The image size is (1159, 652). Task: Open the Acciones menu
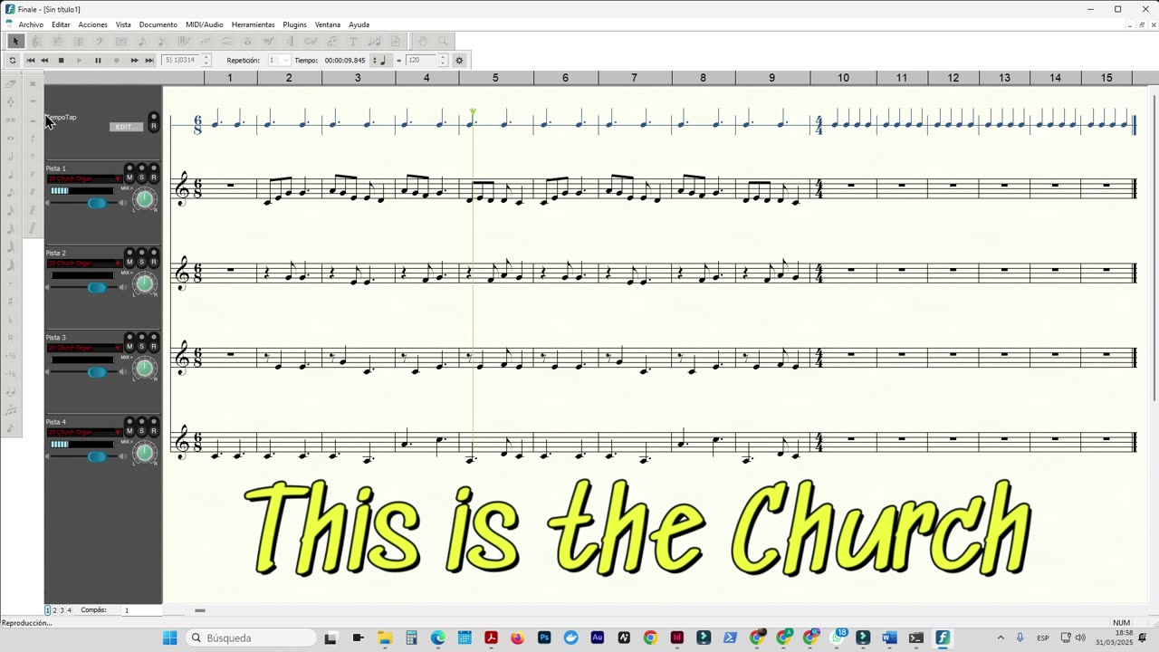coord(92,24)
